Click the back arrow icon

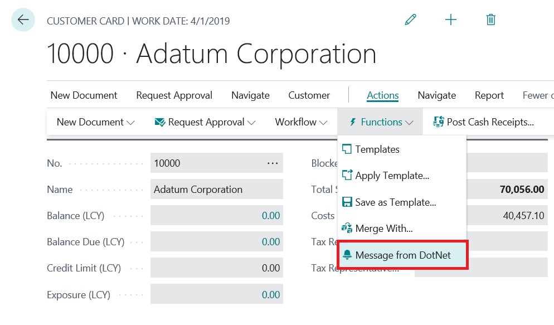tap(22, 20)
